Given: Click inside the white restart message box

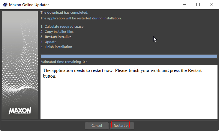Looking at the screenshot, I should pos(129,95).
